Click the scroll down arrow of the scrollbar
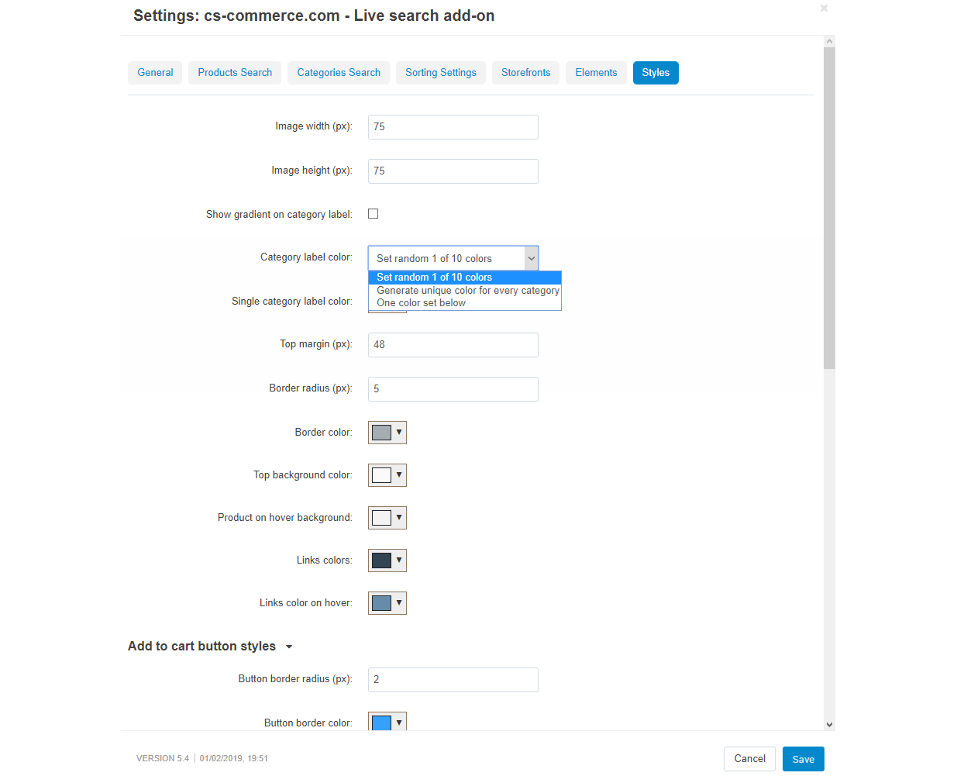The width and height of the screenshot is (957, 783). coord(829,725)
